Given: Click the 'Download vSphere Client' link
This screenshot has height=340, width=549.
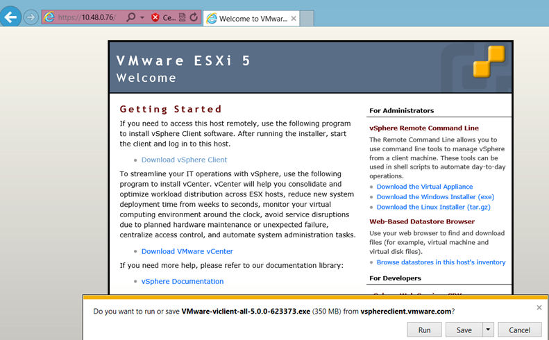Looking at the screenshot, I should click(184, 160).
